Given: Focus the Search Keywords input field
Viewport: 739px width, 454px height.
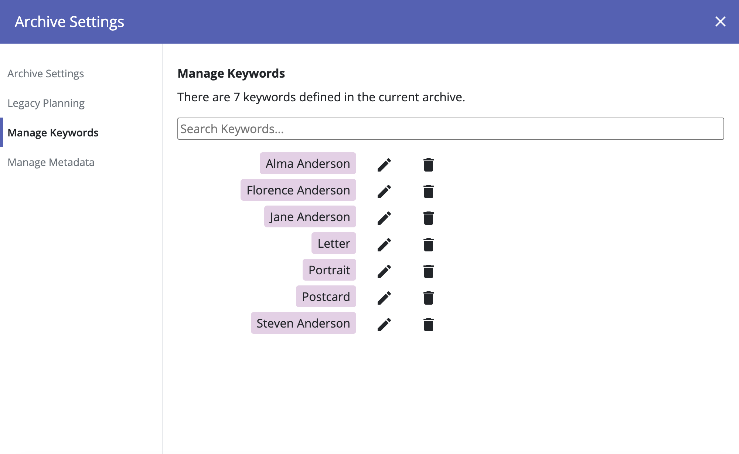Looking at the screenshot, I should tap(450, 129).
